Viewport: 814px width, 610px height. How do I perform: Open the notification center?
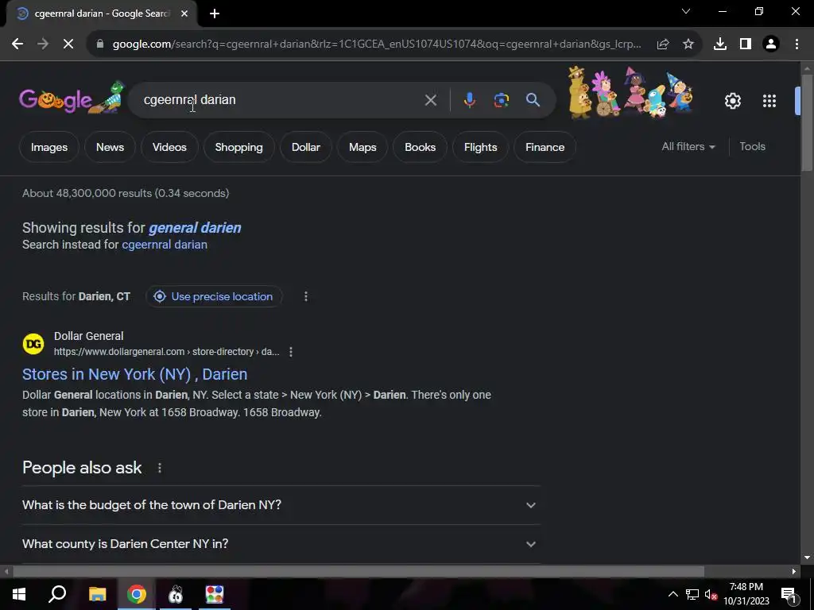pyautogui.click(x=789, y=594)
